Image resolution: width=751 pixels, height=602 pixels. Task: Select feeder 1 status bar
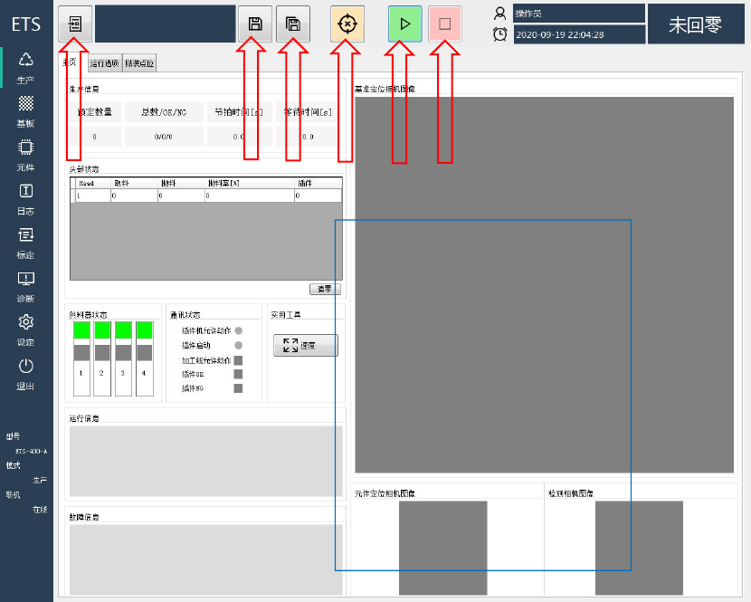tap(81, 358)
